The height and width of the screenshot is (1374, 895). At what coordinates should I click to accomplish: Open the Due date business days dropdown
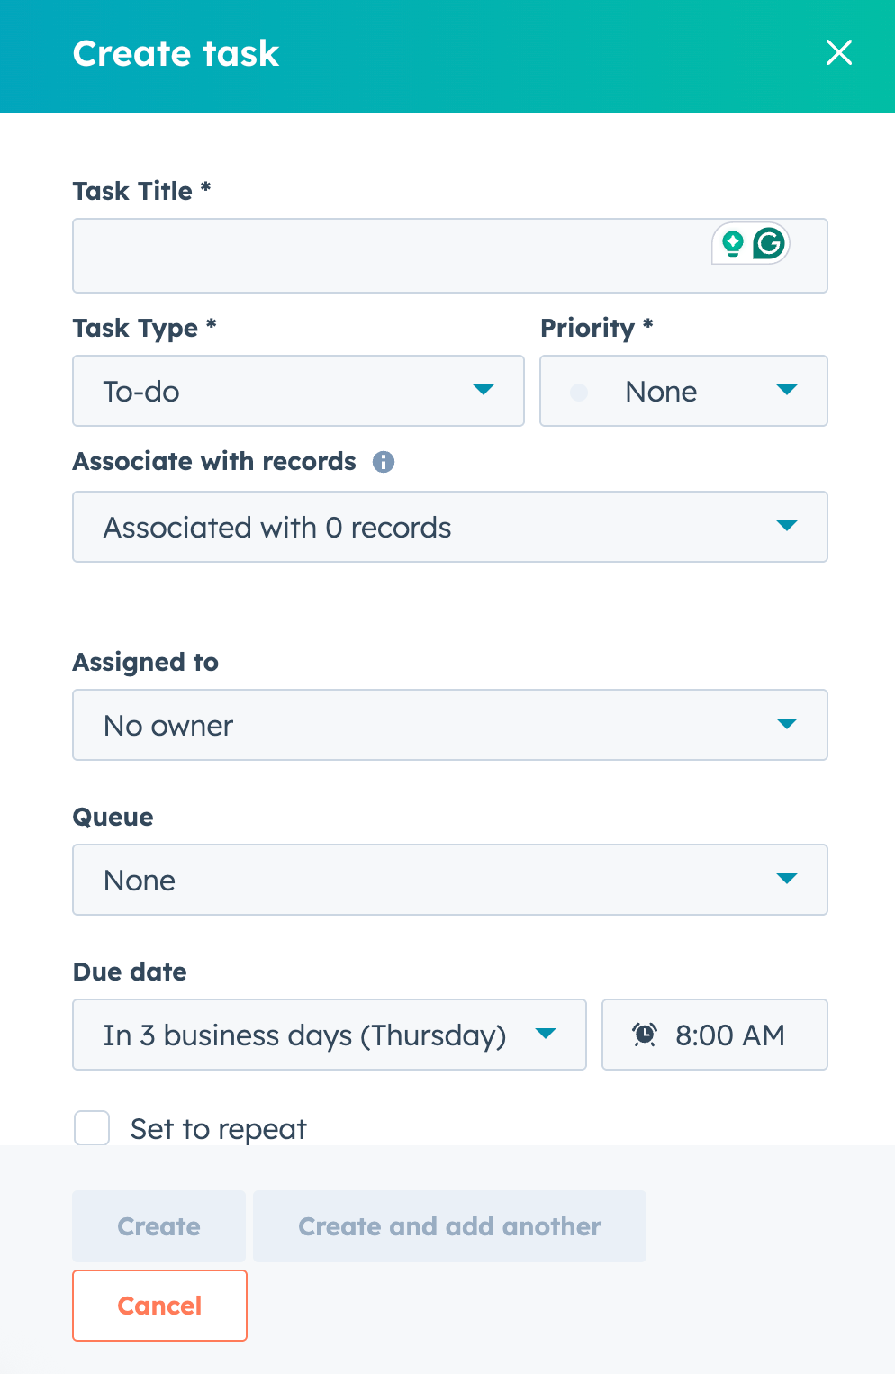pyautogui.click(x=329, y=1035)
